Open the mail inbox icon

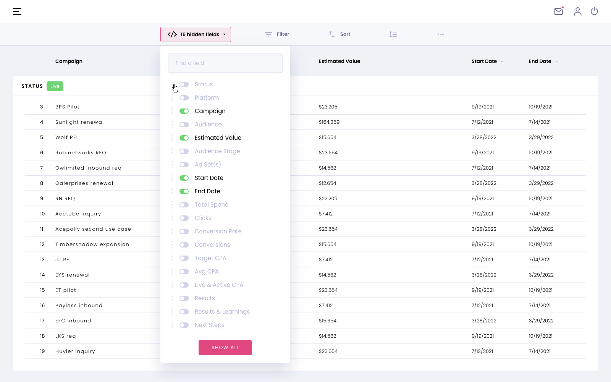tap(559, 11)
